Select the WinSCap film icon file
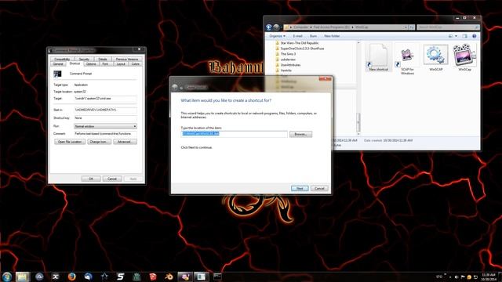502x282 pixels. (464, 57)
